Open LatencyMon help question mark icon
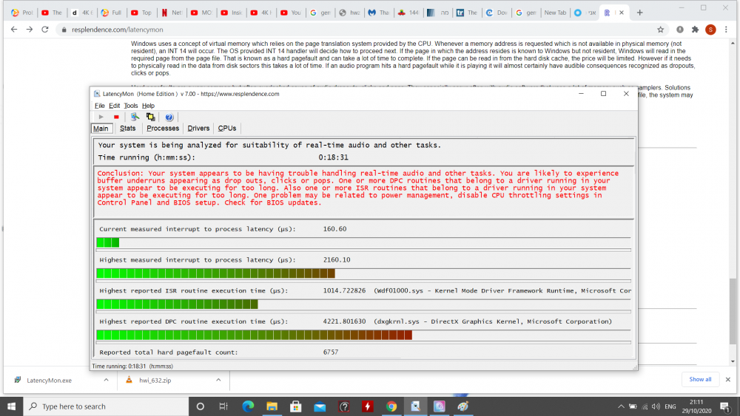This screenshot has height=416, width=740. tap(169, 117)
